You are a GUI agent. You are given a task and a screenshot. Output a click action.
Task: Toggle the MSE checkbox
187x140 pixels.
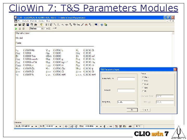(x=45, y=29)
